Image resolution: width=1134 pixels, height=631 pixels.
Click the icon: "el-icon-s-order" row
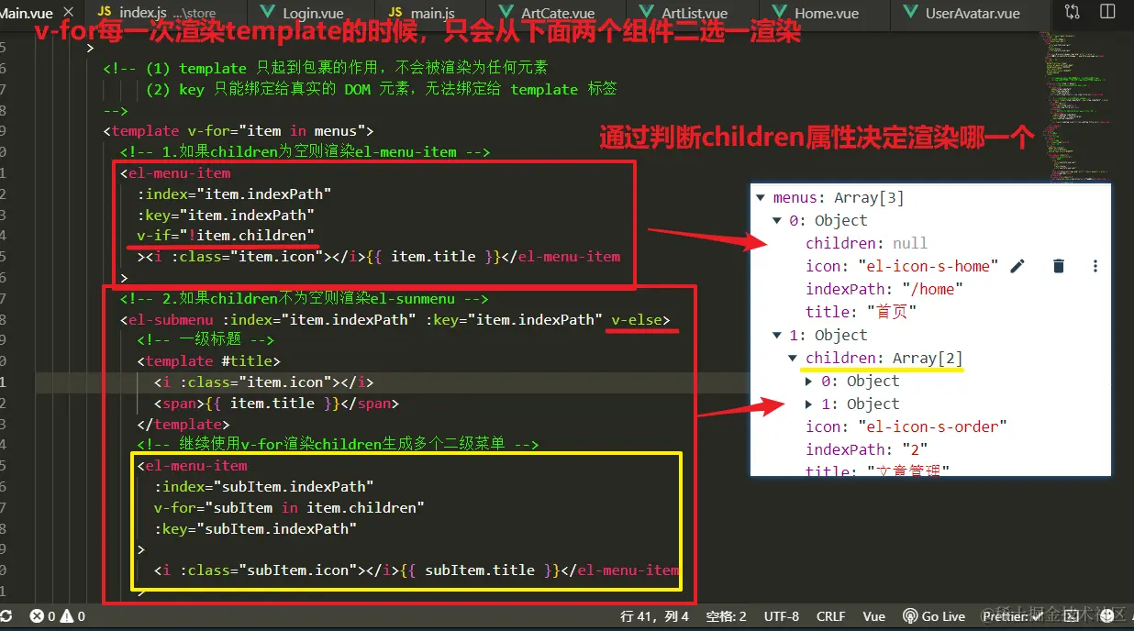pos(906,426)
